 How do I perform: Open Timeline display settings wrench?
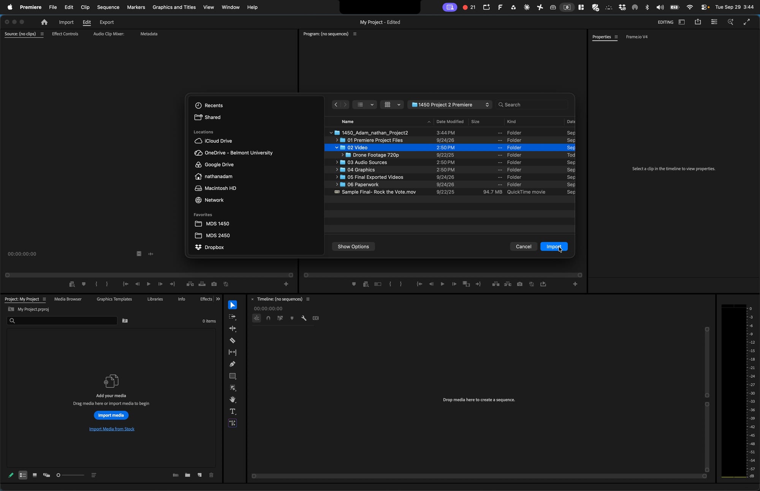point(304,318)
